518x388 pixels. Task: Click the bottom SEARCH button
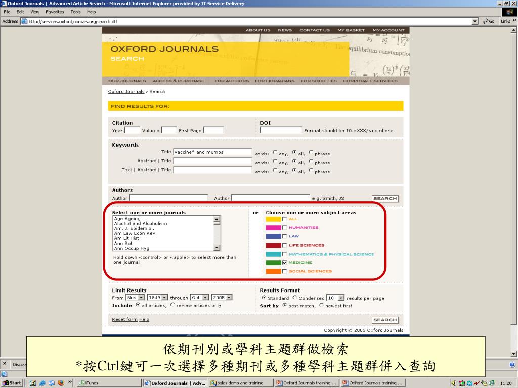(385, 320)
